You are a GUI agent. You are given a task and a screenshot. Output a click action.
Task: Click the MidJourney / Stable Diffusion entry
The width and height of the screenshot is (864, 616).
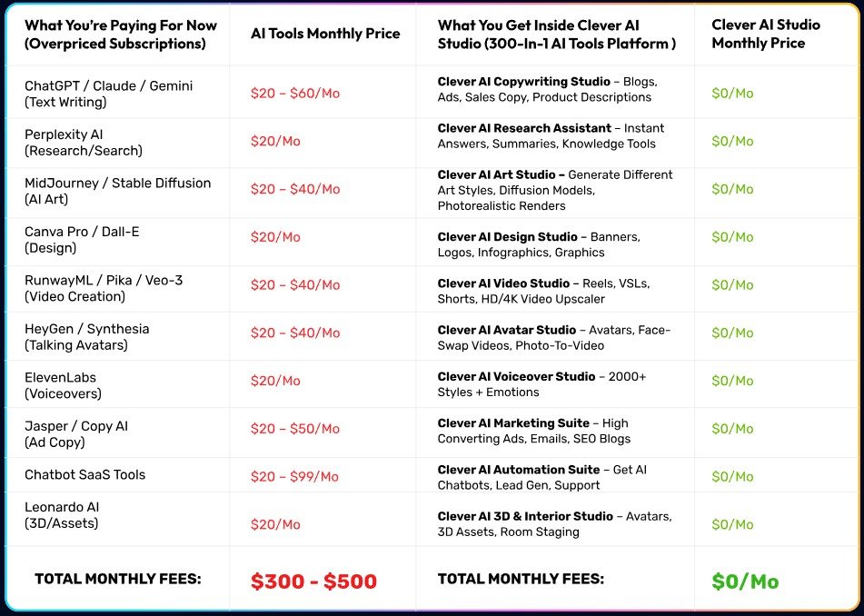(117, 191)
